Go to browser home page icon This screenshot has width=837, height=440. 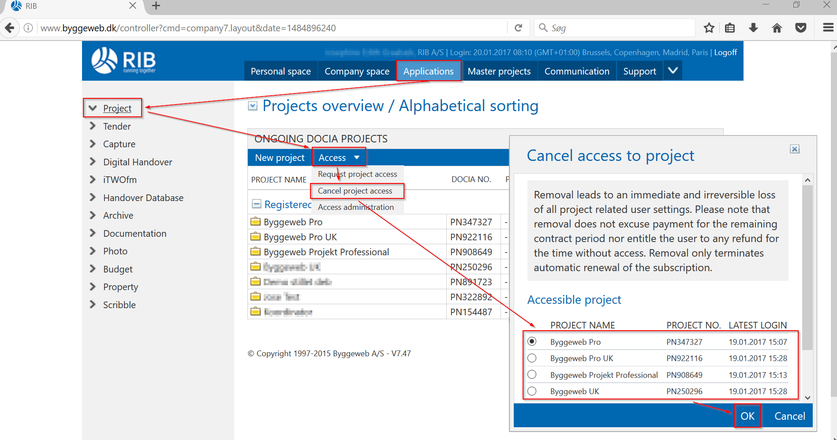coord(777,28)
